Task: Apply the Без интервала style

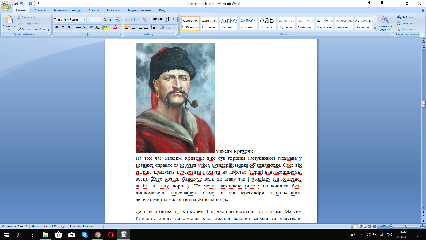Action: (x=210, y=23)
